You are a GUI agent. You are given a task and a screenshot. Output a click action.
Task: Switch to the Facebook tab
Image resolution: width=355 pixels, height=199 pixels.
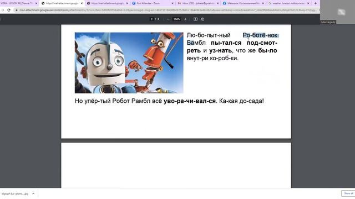tap(244, 3)
